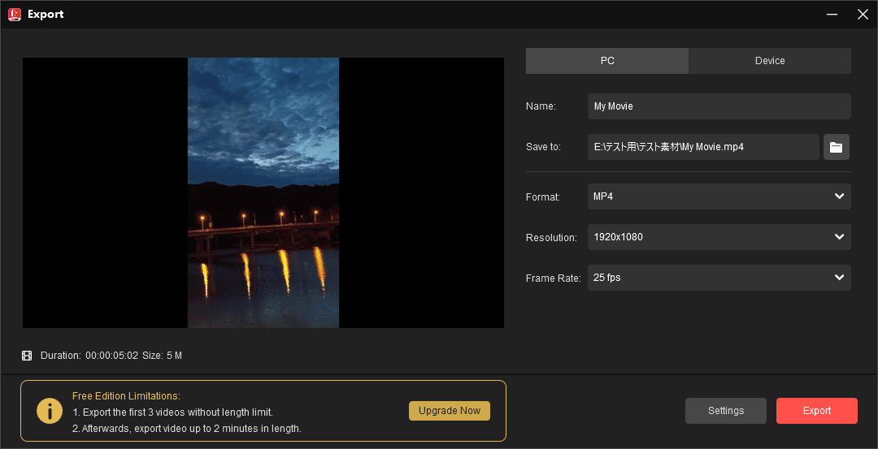Viewport: 878px width, 449px height.
Task: Click the Name label
Action: coord(541,106)
